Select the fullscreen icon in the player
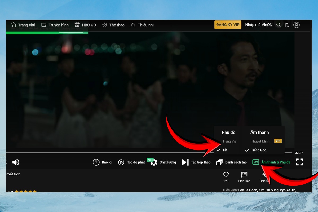 point(300,162)
